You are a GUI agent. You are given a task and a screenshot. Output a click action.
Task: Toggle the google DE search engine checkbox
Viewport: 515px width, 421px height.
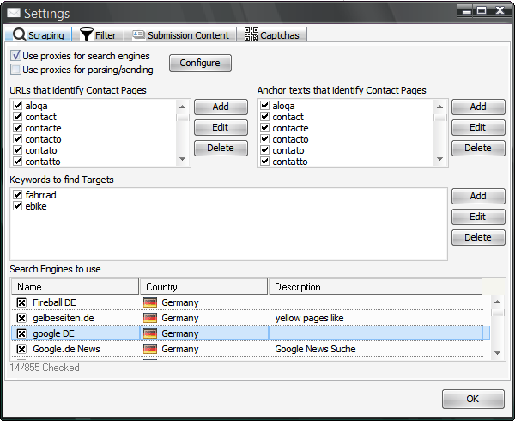click(x=22, y=333)
